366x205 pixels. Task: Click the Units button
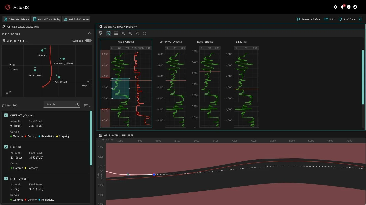tap(329, 19)
